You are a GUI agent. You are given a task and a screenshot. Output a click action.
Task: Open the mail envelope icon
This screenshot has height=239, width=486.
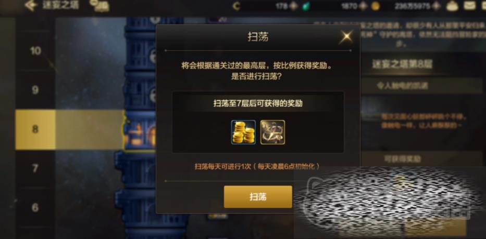[x=470, y=5]
